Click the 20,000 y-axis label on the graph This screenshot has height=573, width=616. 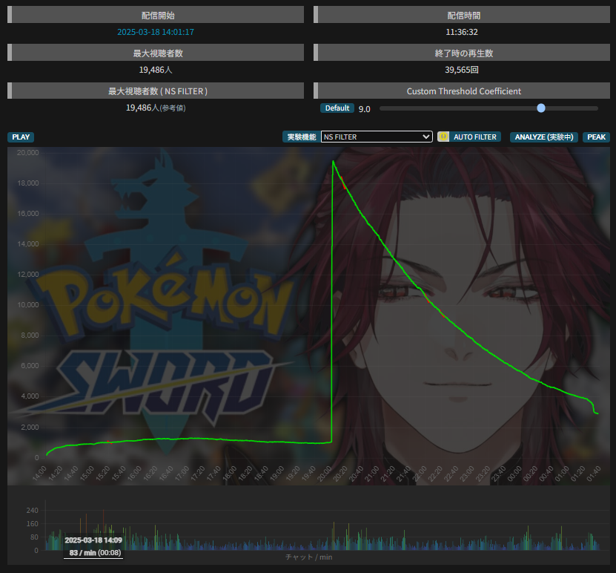click(27, 152)
